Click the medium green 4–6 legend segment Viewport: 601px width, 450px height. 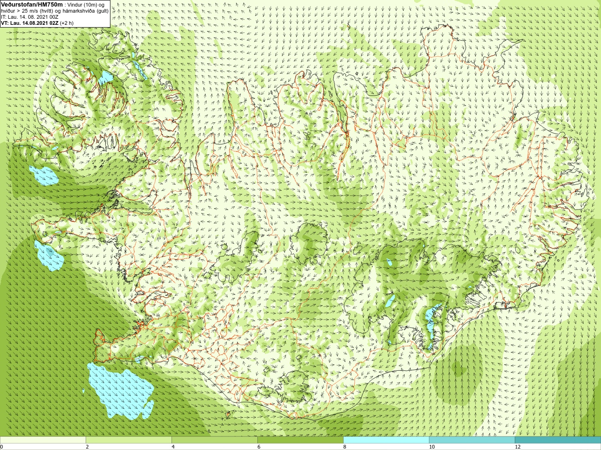click(x=215, y=440)
